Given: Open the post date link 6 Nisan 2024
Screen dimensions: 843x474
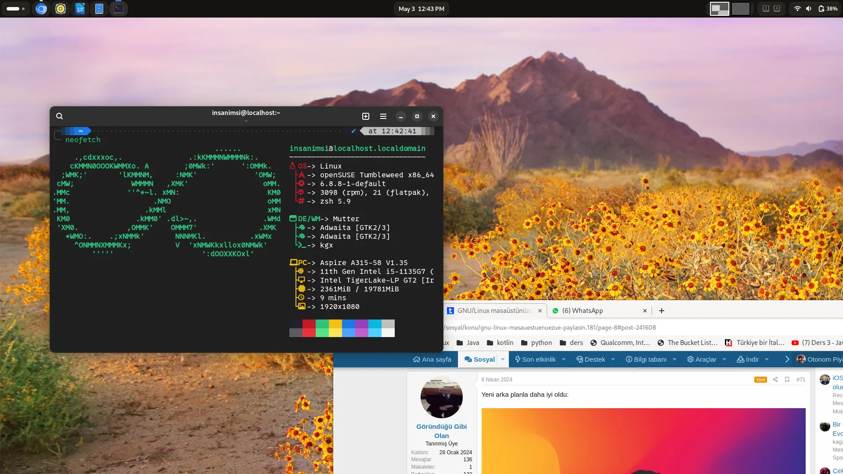Looking at the screenshot, I should tap(497, 380).
